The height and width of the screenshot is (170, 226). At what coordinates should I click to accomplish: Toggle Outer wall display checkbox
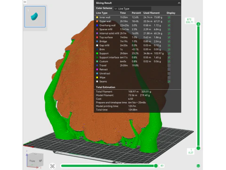169,21
